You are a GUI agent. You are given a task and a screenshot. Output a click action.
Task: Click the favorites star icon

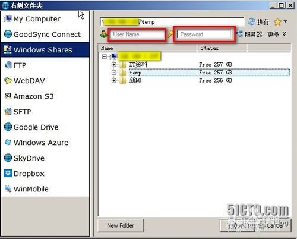pyautogui.click(x=277, y=22)
